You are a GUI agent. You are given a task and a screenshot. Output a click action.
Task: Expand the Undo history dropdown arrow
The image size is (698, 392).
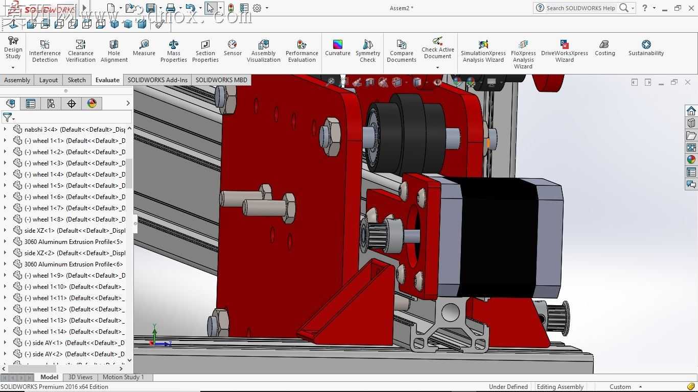200,8
